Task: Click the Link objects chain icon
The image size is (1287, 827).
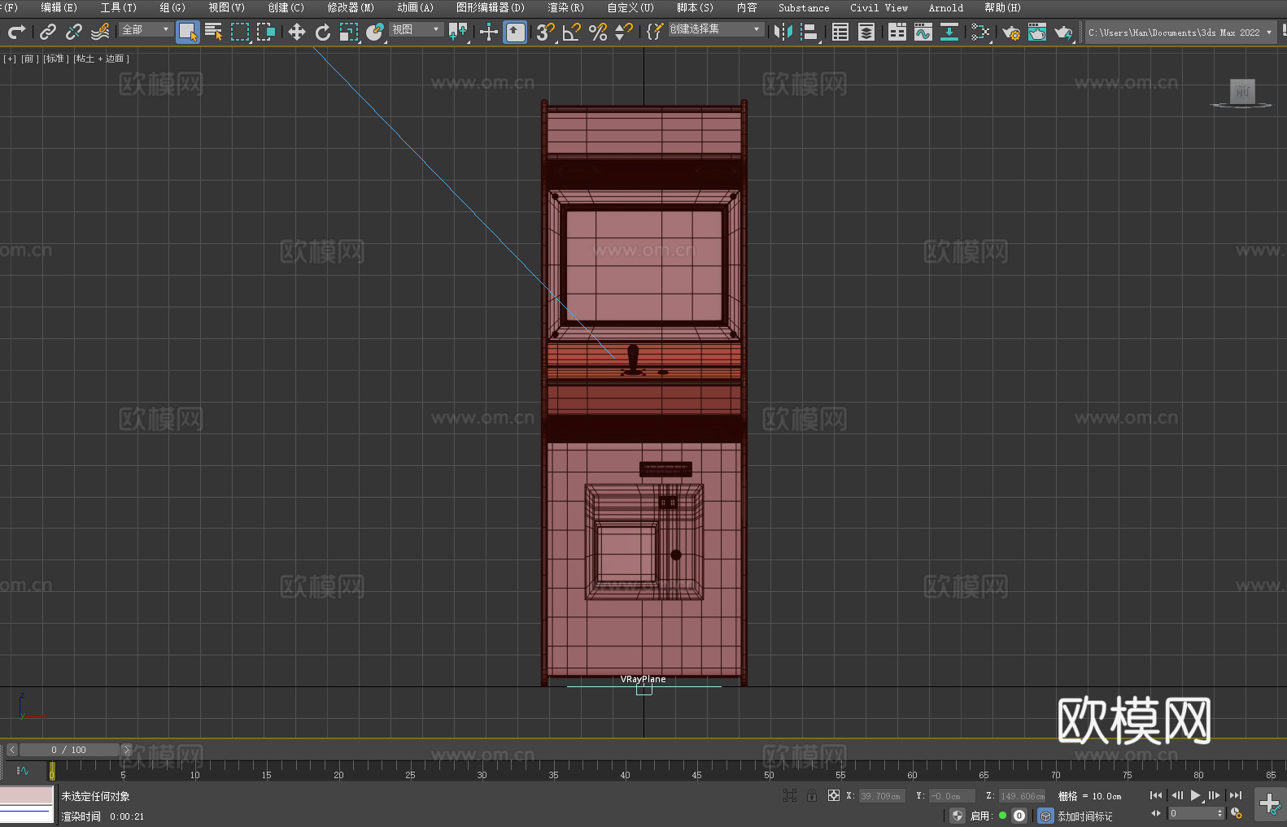Action: point(48,32)
